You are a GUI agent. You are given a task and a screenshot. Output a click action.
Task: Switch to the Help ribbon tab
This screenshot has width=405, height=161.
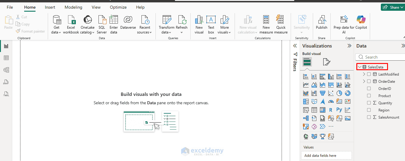coord(140,7)
